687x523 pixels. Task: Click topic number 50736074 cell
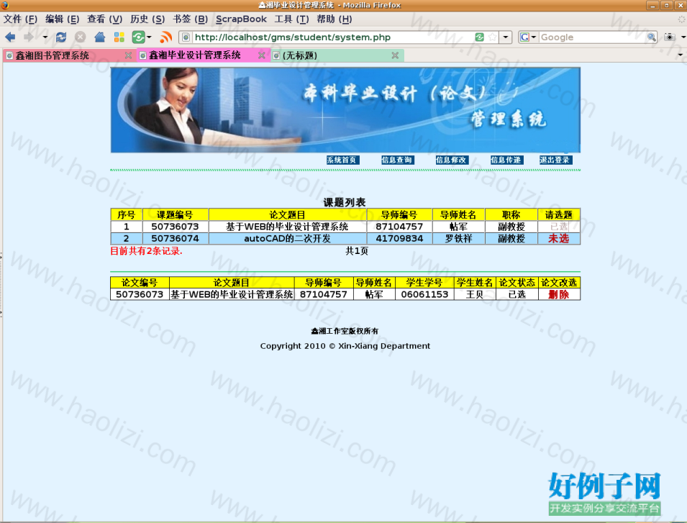click(176, 239)
